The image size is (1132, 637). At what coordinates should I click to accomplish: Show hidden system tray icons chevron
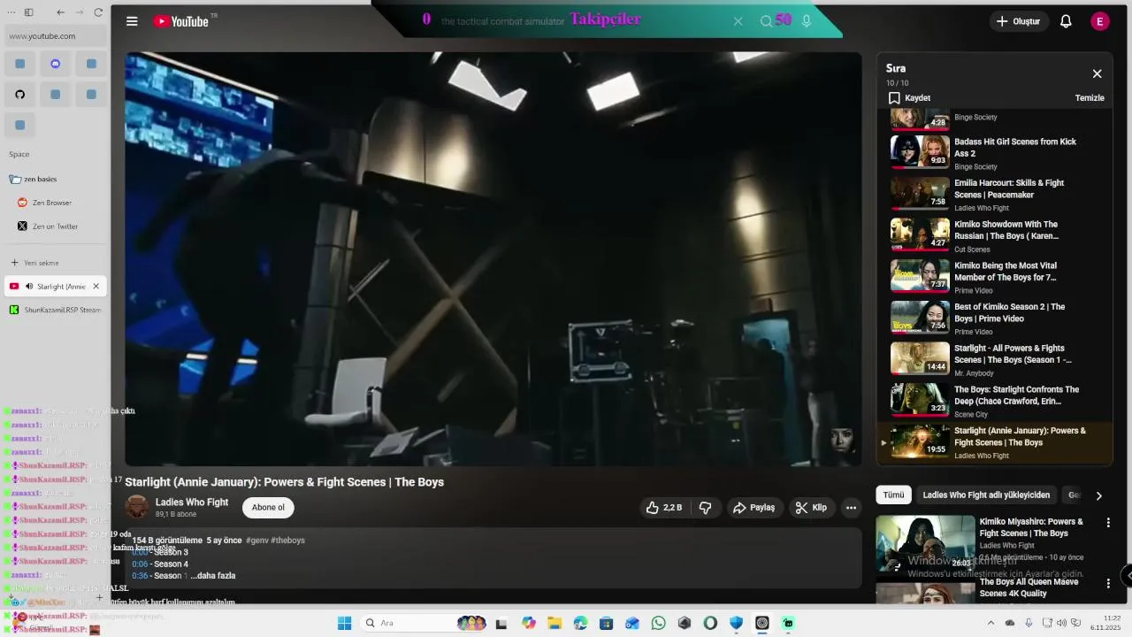coord(990,623)
